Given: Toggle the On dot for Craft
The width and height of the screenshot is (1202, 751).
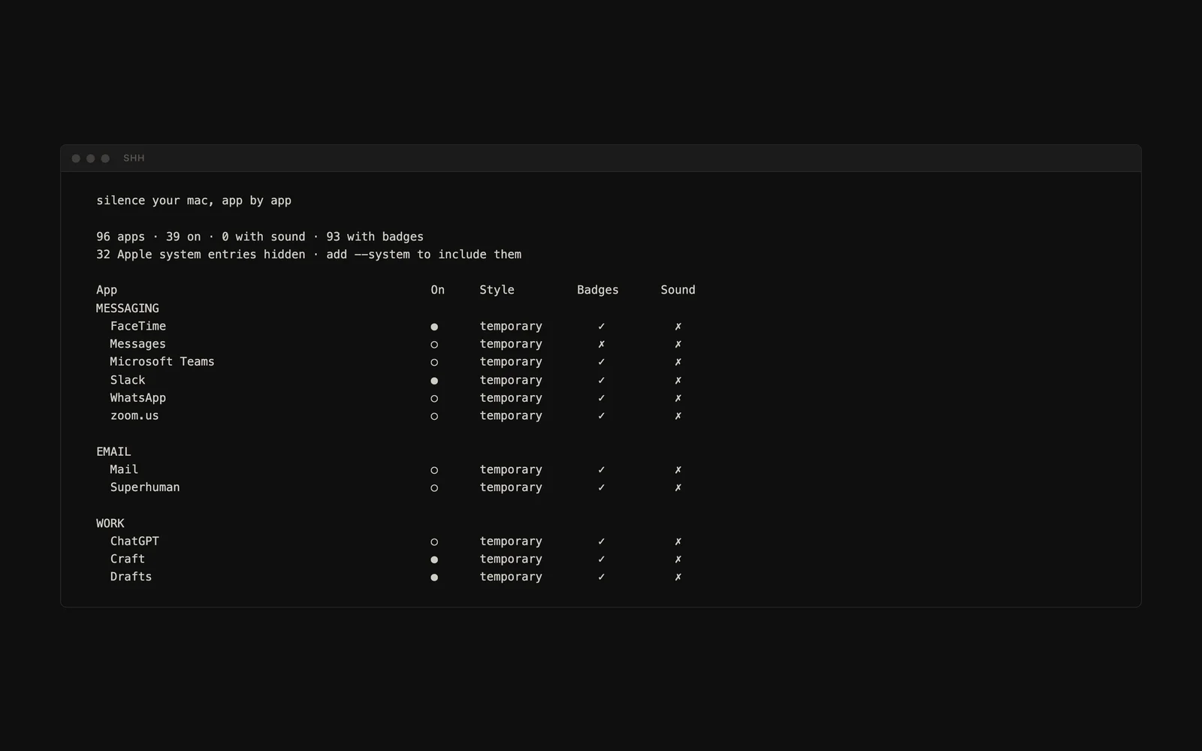Looking at the screenshot, I should [434, 559].
